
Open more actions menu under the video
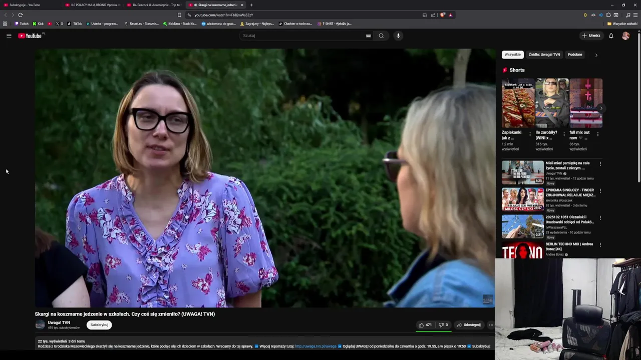pyautogui.click(x=491, y=325)
